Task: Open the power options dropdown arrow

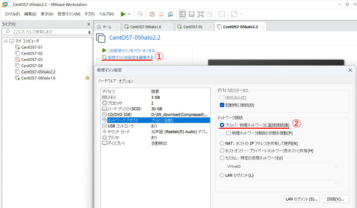Action: 129,14
